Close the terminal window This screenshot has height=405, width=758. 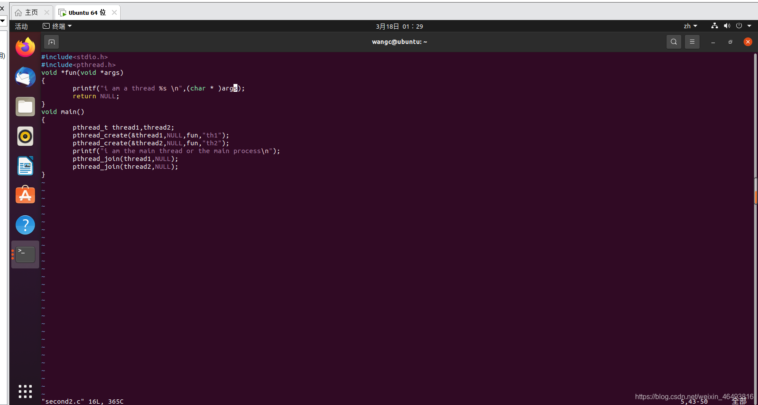[x=748, y=42]
